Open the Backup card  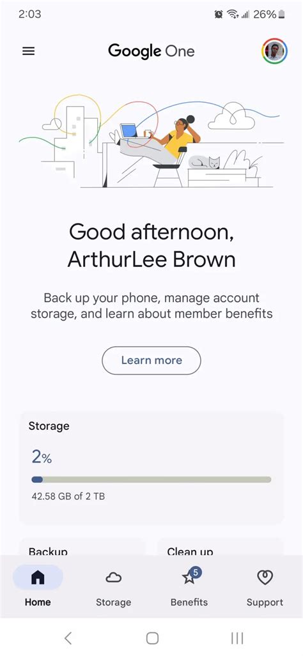click(x=82, y=547)
